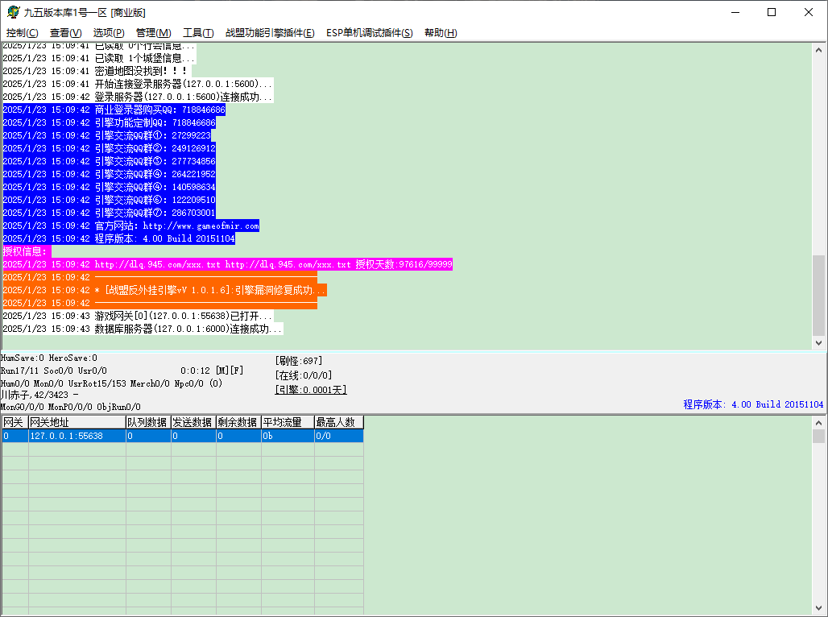Click the Run17/11 Soc0/0 Usr0/0 status text

(53, 371)
